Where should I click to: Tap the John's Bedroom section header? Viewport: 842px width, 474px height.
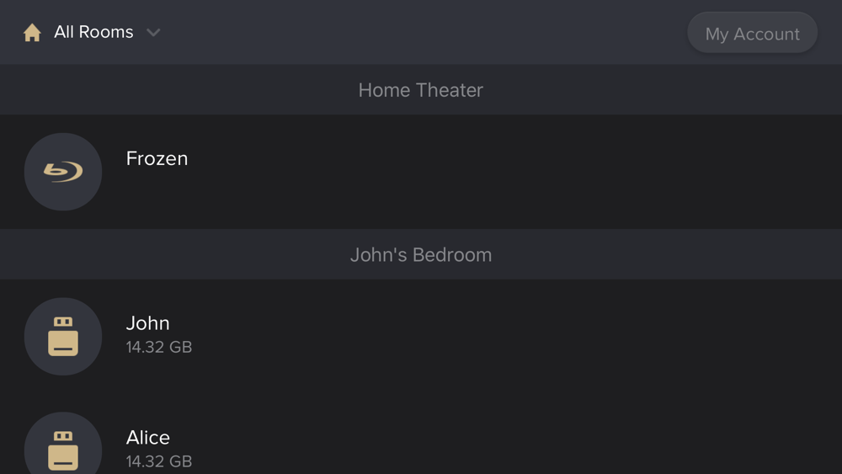(421, 254)
